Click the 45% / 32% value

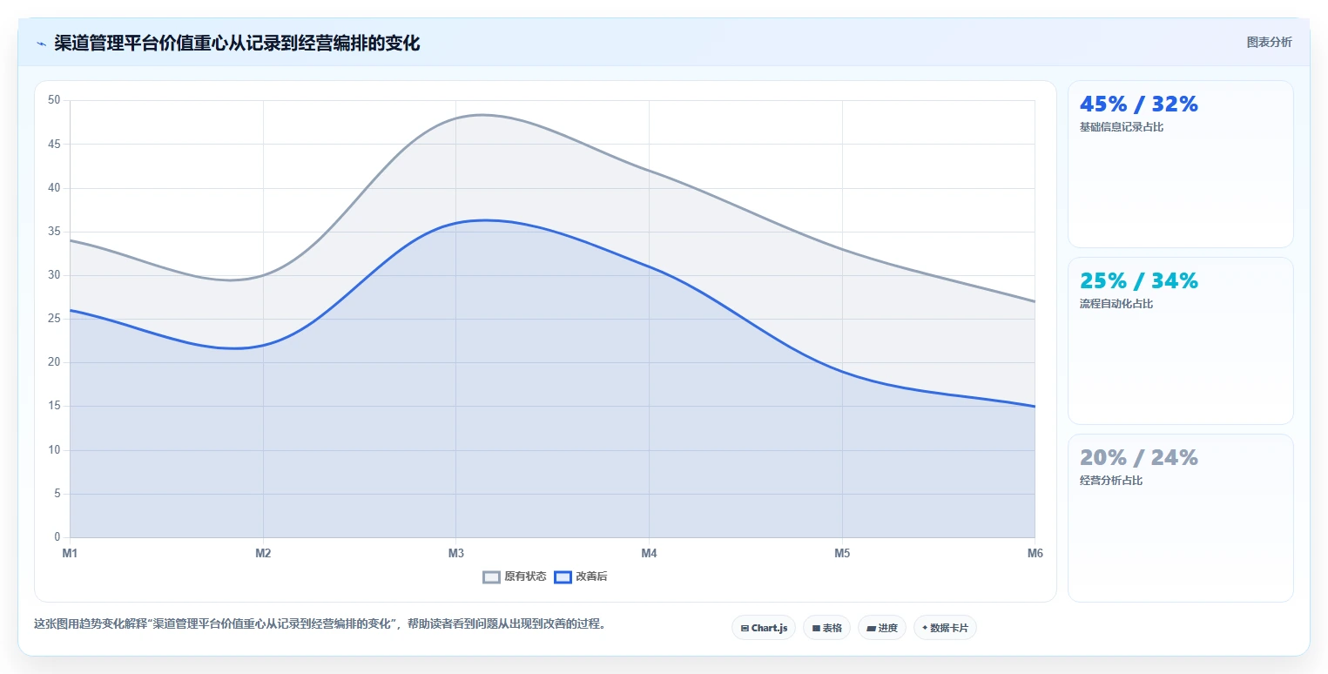point(1139,104)
